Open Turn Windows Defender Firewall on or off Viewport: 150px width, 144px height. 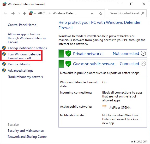(x=25, y=56)
